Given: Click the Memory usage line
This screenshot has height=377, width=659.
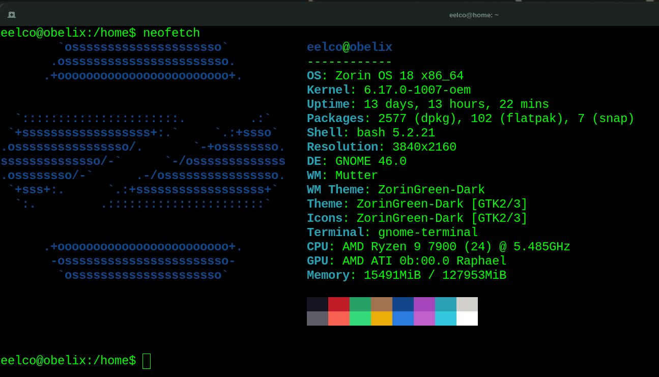Looking at the screenshot, I should [407, 275].
